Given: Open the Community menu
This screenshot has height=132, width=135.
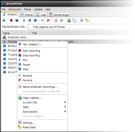Looking at the screenshot, I should pos(15,9).
